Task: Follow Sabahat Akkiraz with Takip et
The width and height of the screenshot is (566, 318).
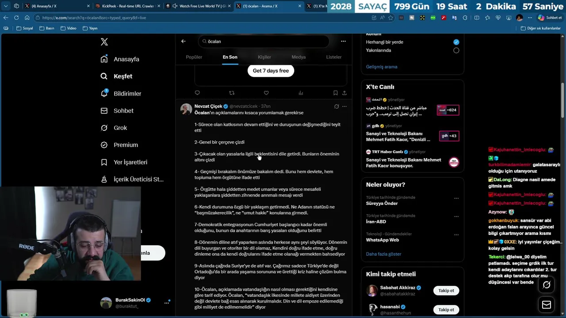Action: pyautogui.click(x=446, y=291)
